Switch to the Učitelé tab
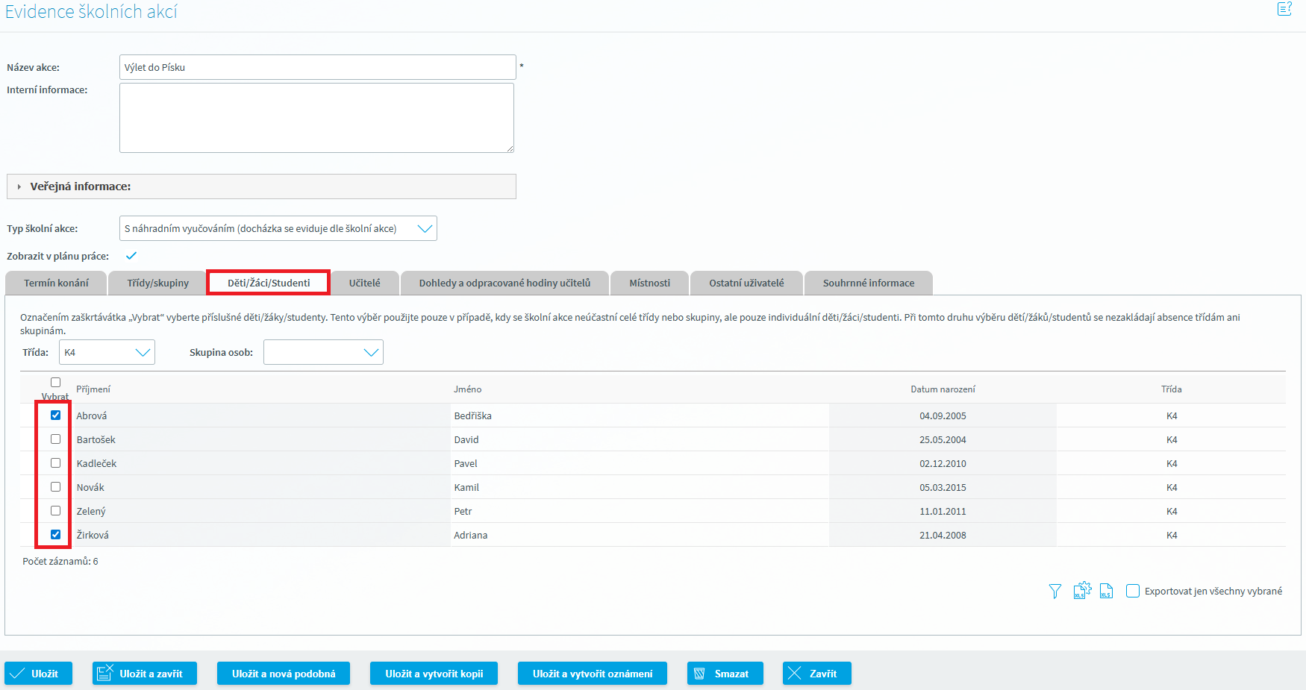 point(364,283)
